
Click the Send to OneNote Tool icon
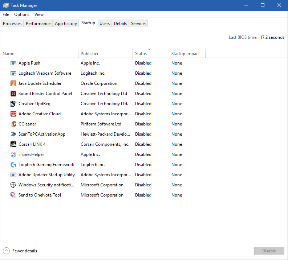click(13, 195)
